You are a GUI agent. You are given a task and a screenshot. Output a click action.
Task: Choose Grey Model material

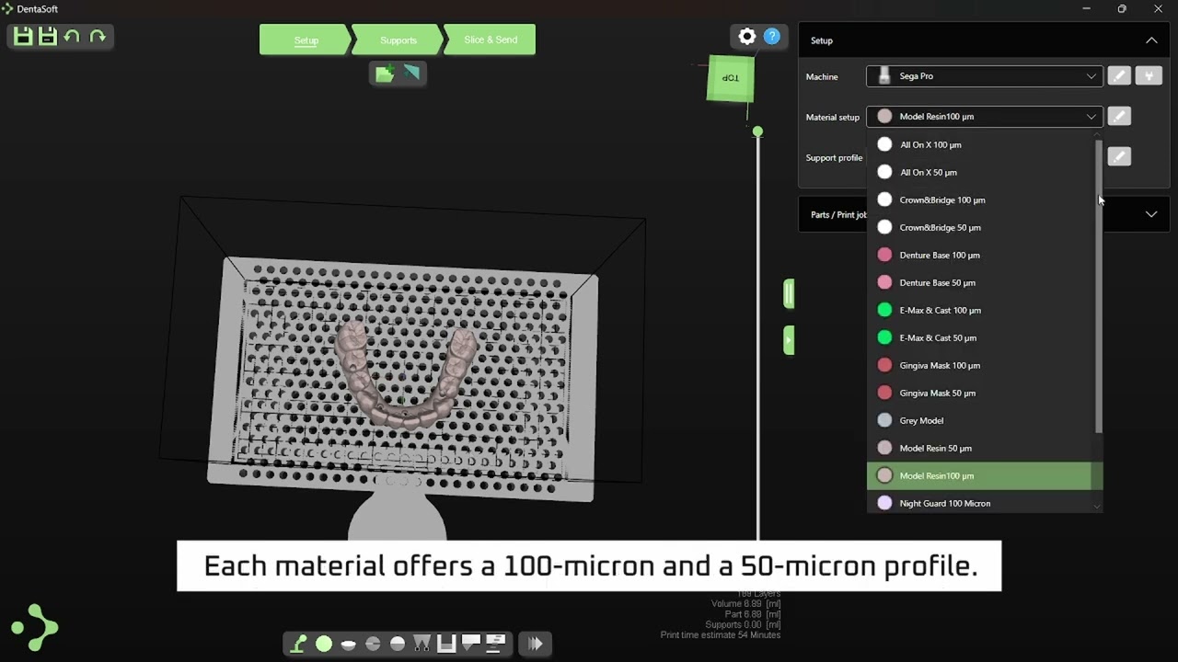click(979, 420)
